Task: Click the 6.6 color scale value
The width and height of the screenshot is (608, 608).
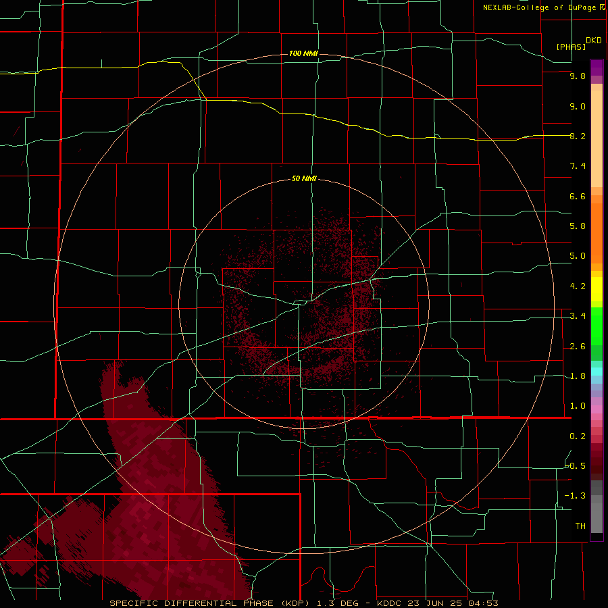Action: coord(578,196)
